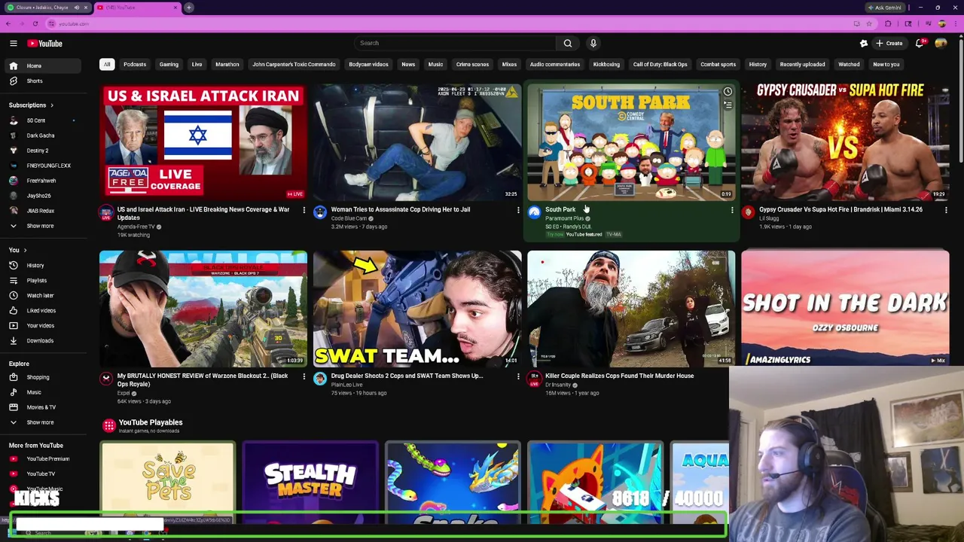Click inside the YouTube search field
The image size is (964, 542).
tap(455, 43)
